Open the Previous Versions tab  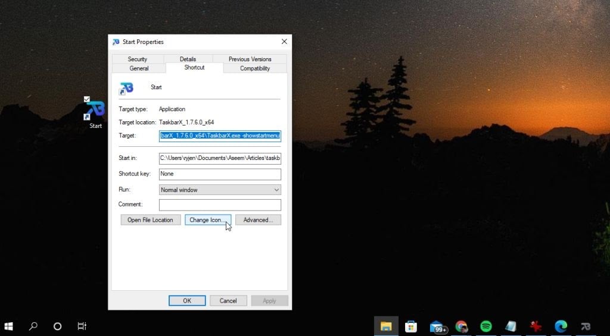click(250, 59)
